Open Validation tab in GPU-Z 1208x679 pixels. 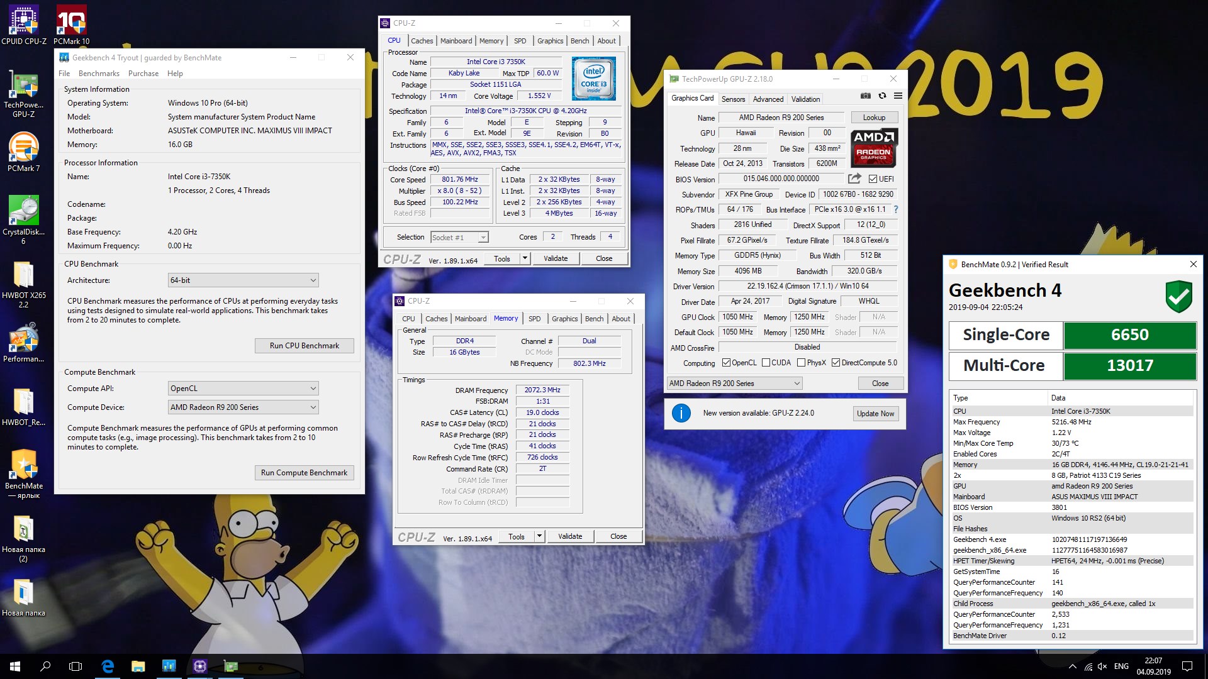(x=805, y=99)
